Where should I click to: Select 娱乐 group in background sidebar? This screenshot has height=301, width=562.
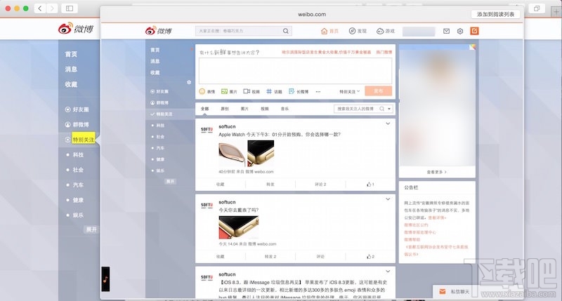tap(78, 215)
